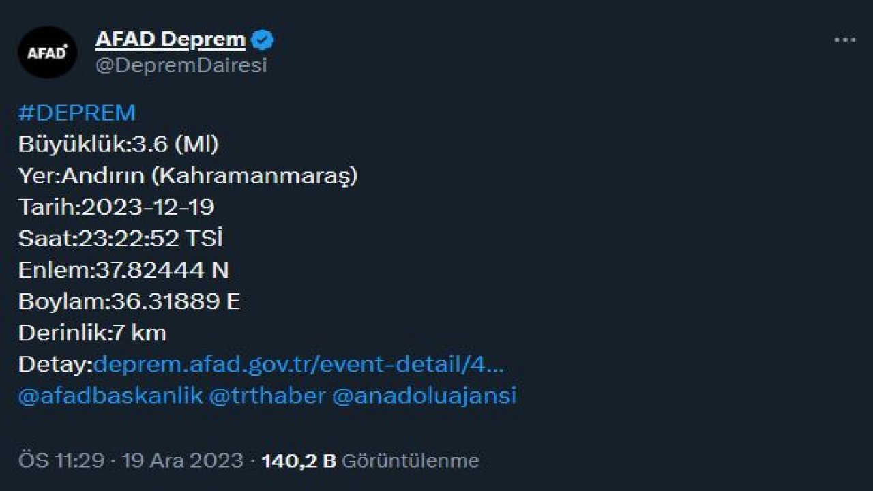This screenshot has width=873, height=491.
Task: Open the @afadbaskanlik mention
Action: pyautogui.click(x=110, y=396)
